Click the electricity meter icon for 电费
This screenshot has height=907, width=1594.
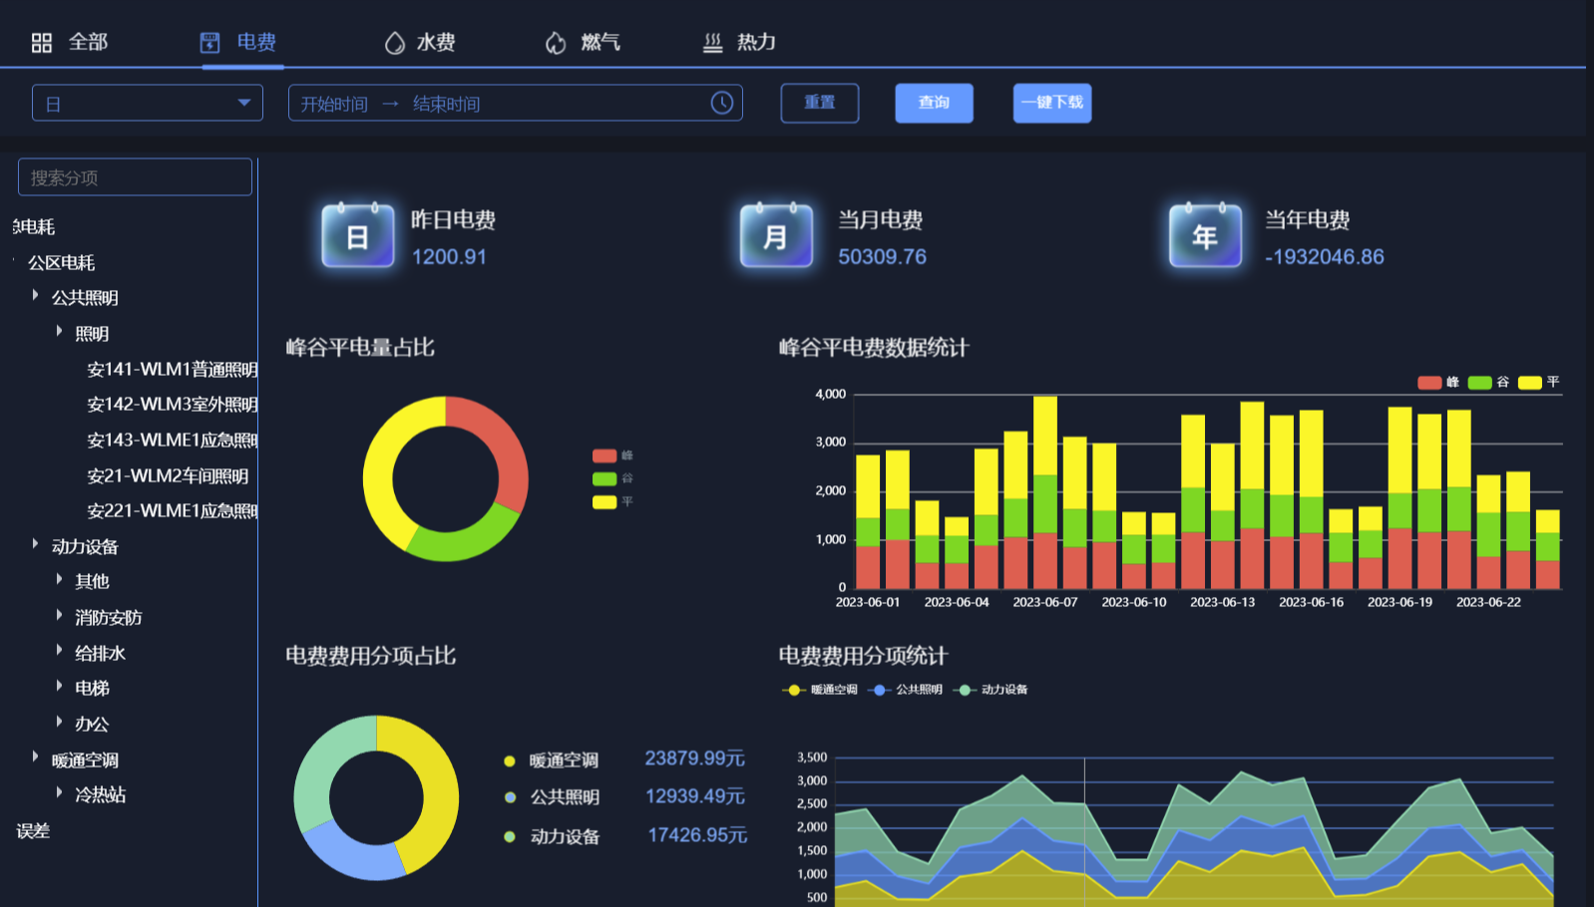click(209, 43)
